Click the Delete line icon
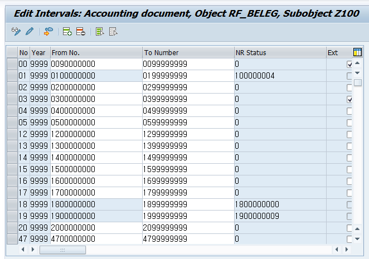This screenshot has width=369, height=259. coord(81,31)
